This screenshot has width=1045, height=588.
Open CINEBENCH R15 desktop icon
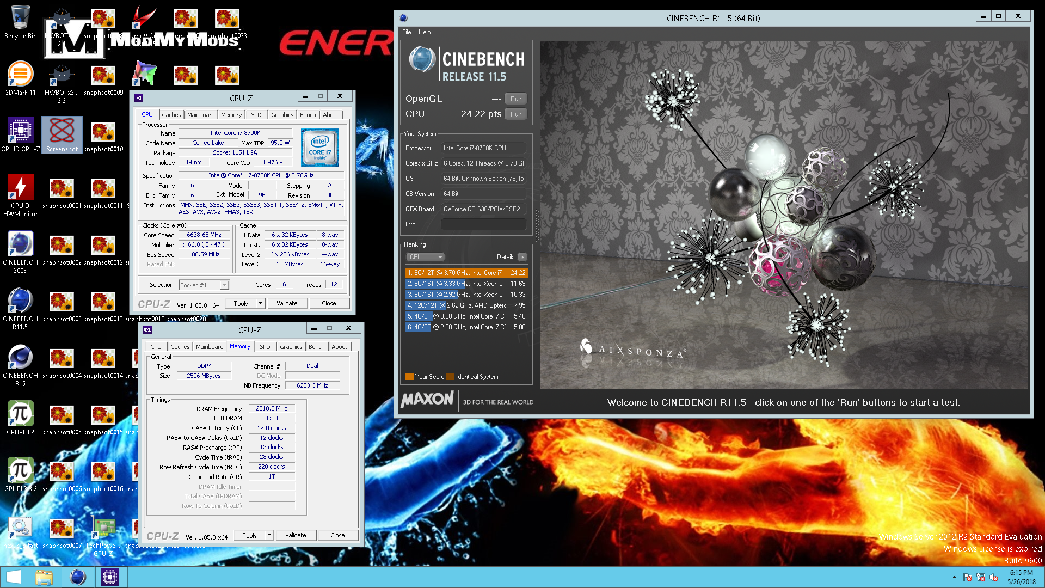20,365
